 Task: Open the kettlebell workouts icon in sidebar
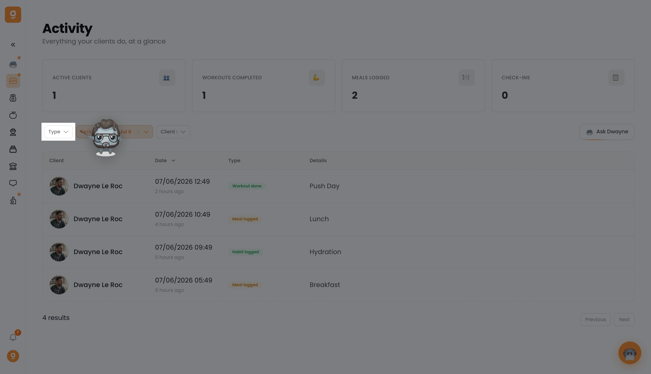13,98
